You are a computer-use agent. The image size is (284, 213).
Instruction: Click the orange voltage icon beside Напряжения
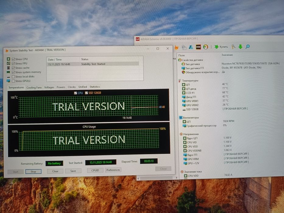181,134
